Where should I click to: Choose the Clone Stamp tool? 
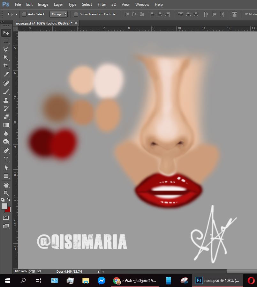6,100
